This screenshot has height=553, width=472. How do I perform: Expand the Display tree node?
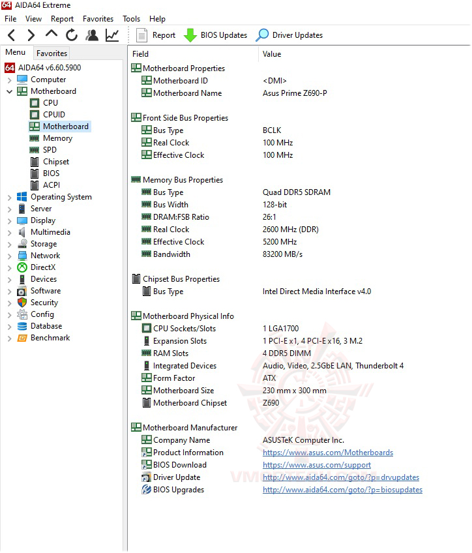[x=10, y=221]
